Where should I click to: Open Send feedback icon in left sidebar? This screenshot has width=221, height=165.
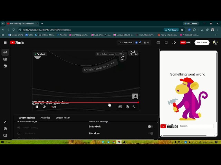[x=5, y=135]
